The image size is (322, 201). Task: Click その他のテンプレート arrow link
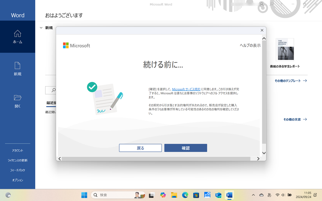(291, 81)
